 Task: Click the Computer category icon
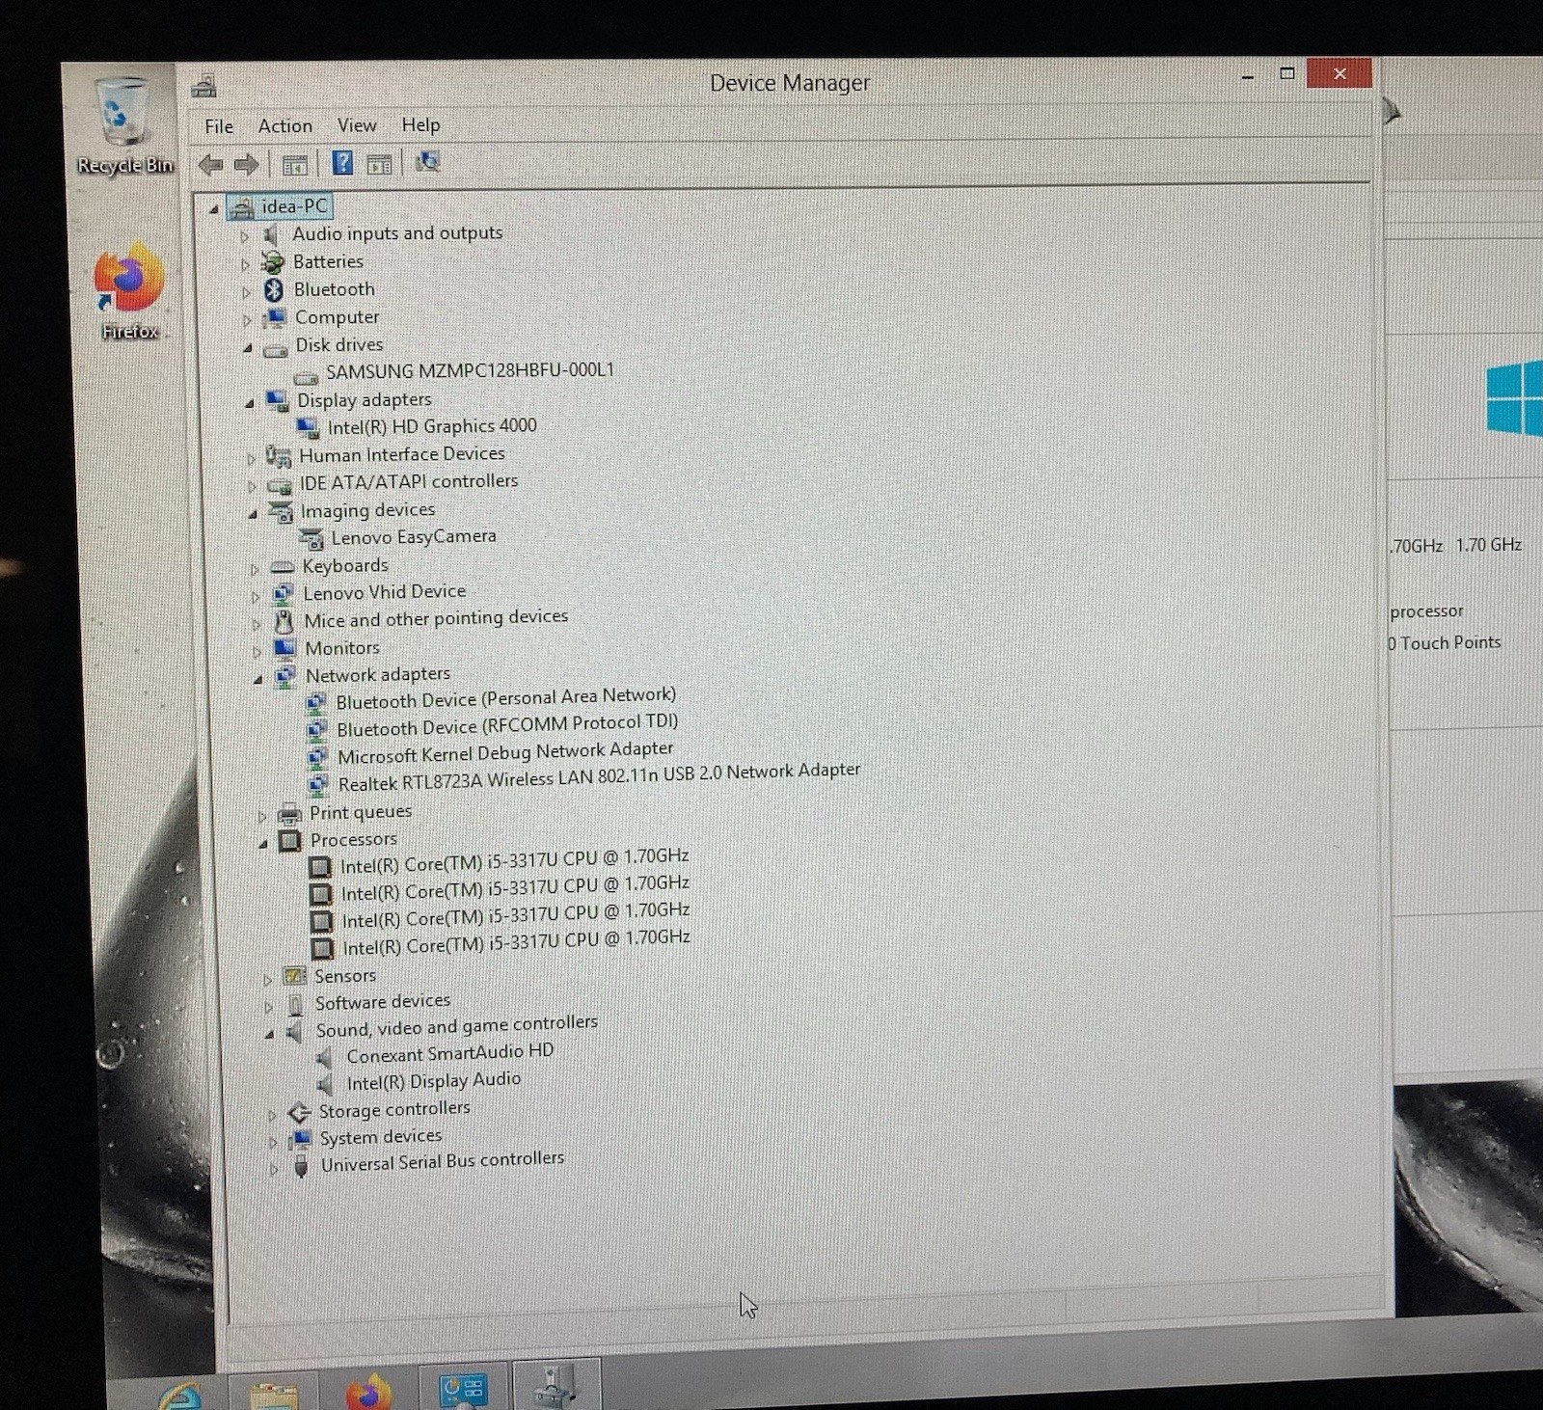tap(276, 317)
